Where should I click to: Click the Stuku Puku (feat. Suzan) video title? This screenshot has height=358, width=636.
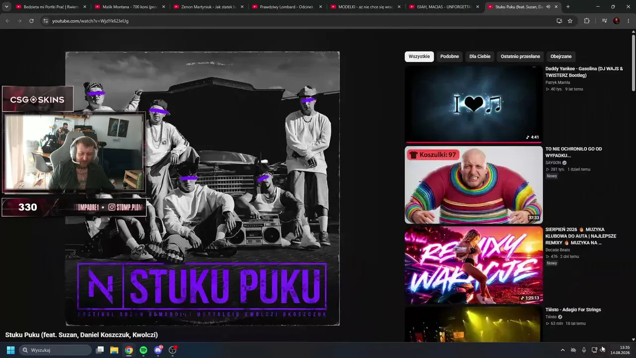point(81,335)
